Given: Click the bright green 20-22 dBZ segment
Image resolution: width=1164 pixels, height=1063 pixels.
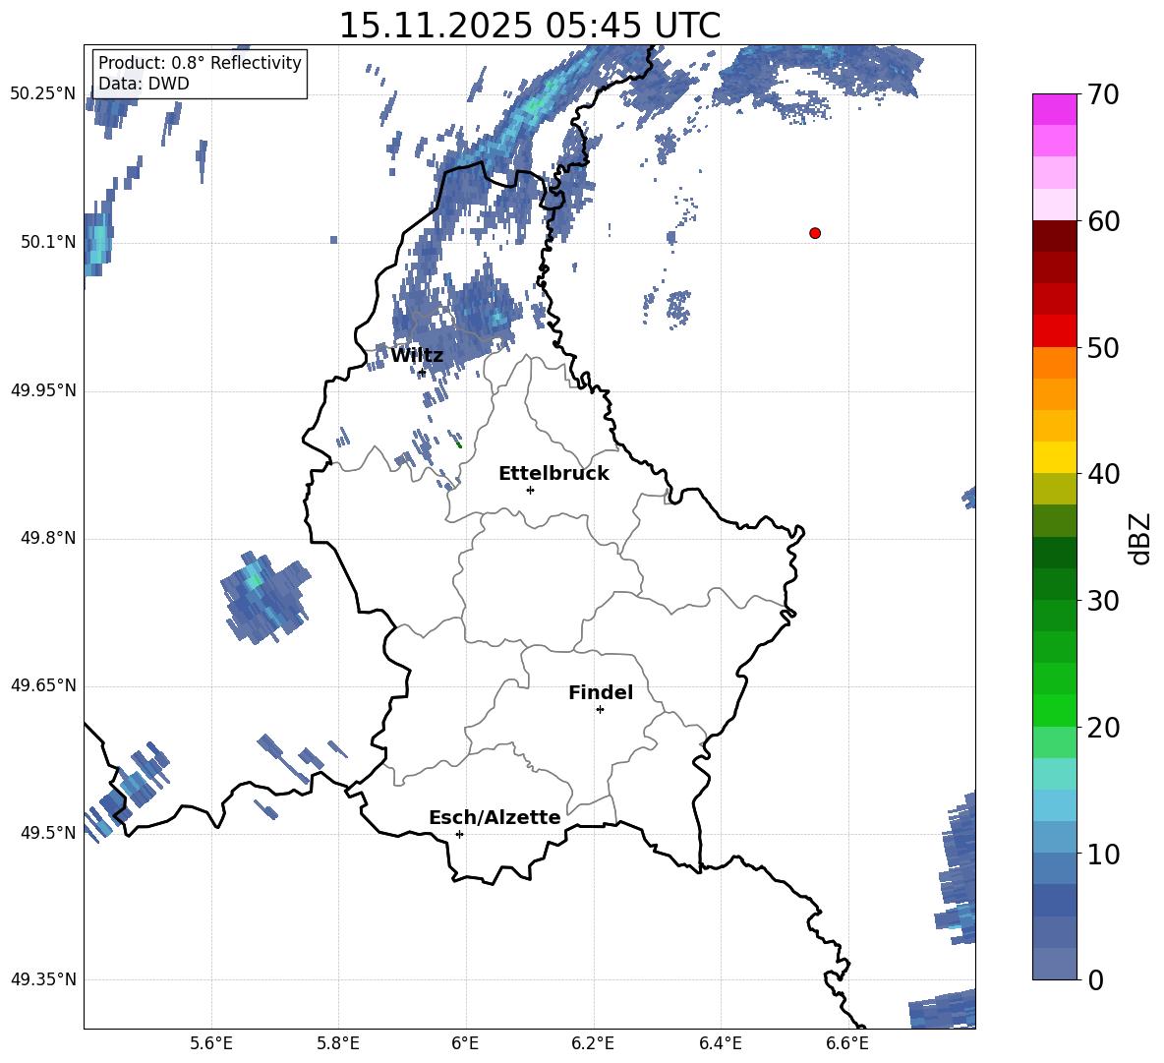Looking at the screenshot, I should 1055,711.
